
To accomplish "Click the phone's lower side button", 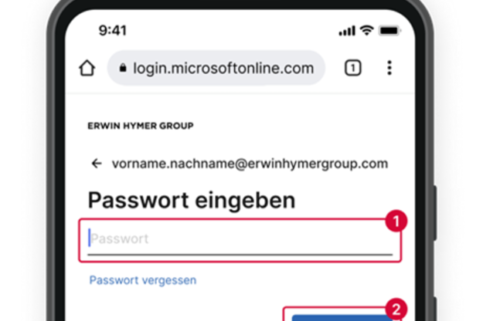I will pyautogui.click(x=435, y=309).
